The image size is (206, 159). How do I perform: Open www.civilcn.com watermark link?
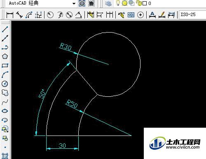[x=183, y=147]
